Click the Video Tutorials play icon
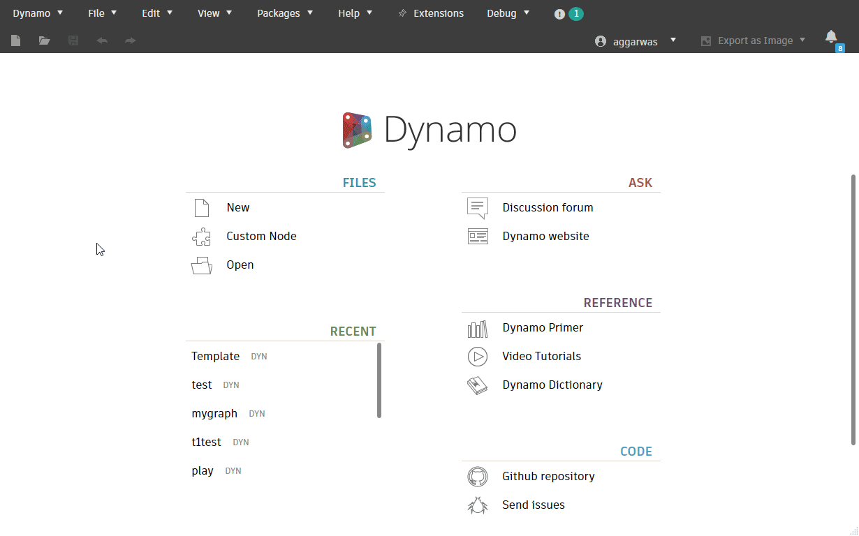The height and width of the screenshot is (536, 859). click(478, 357)
